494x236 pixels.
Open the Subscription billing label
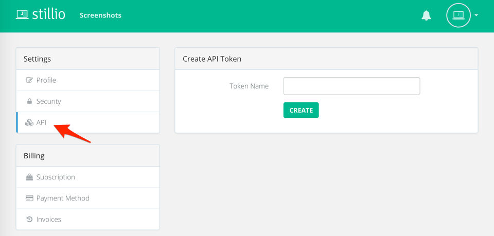(x=56, y=177)
